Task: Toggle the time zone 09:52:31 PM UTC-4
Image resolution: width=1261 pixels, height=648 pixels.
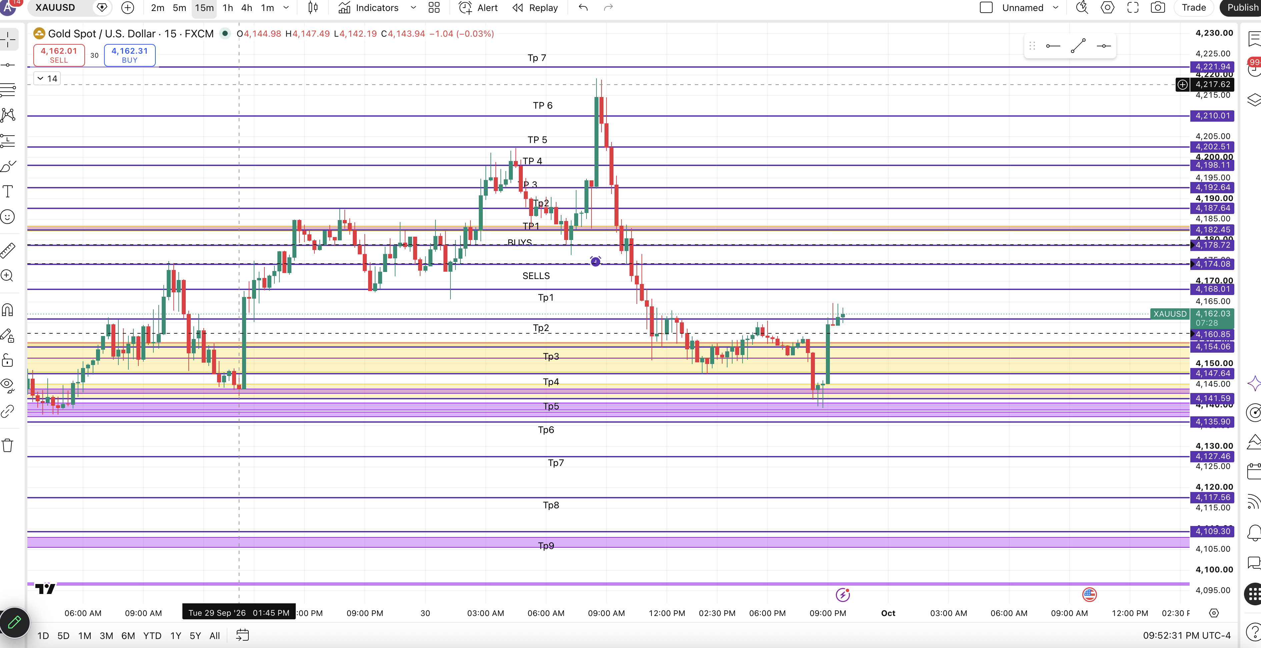Action: [x=1187, y=635]
